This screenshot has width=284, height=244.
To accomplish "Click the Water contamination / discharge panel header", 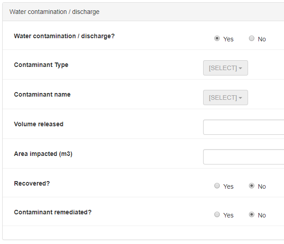I will pyautogui.click(x=54, y=12).
